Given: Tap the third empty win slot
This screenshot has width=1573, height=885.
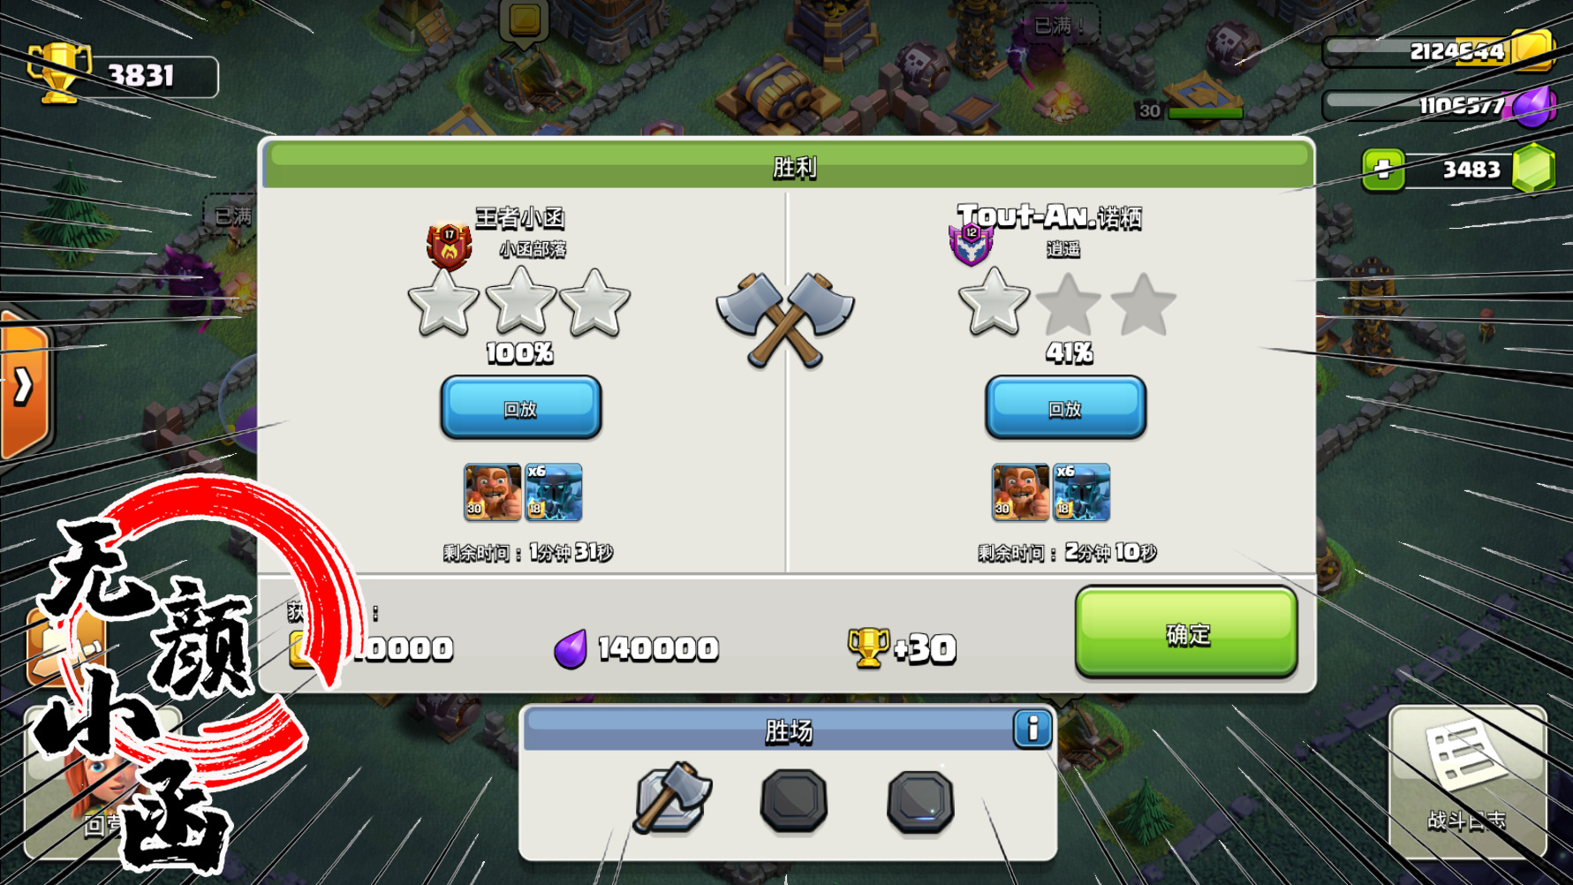Looking at the screenshot, I should 920,801.
